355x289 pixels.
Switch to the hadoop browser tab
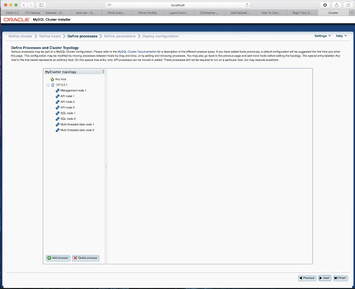[32, 13]
